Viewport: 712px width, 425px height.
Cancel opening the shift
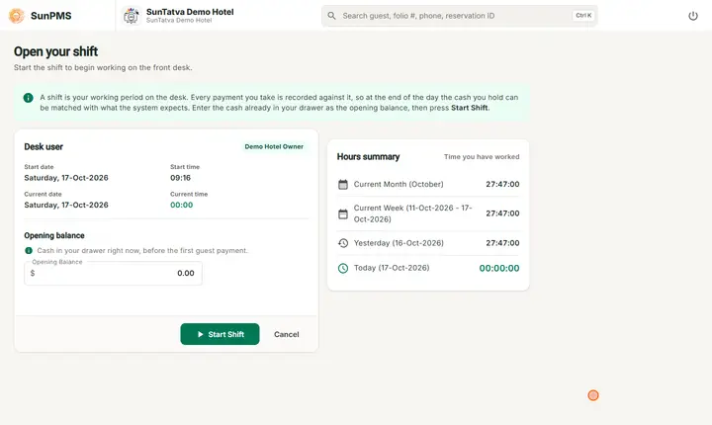click(287, 334)
